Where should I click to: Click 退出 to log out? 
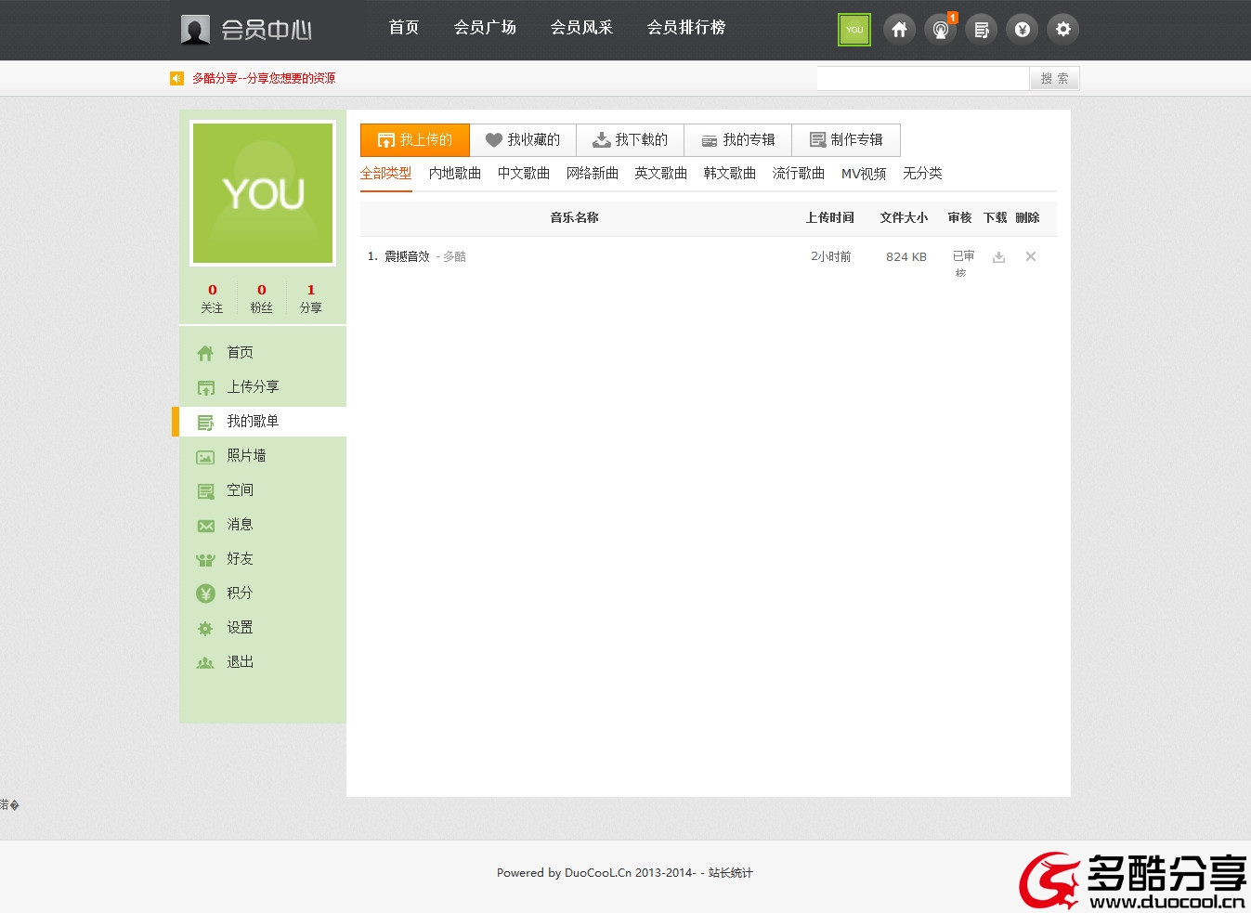[x=240, y=661]
